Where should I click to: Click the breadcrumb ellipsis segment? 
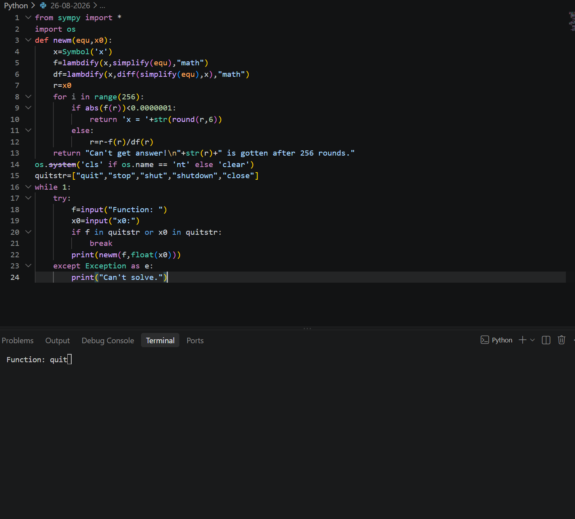tap(103, 6)
